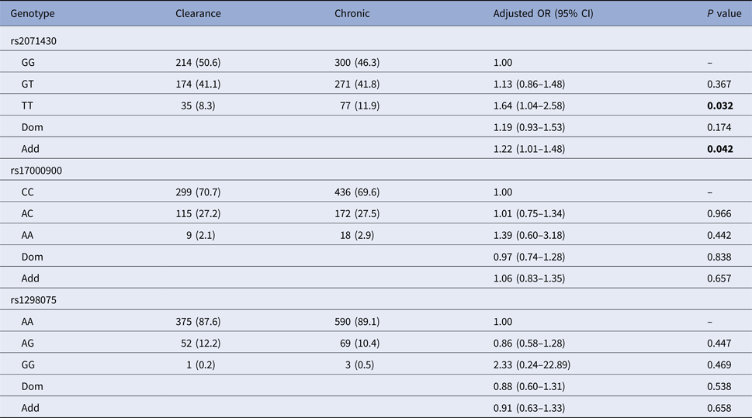Select the rs2071430 section row
The width and height of the screenshot is (752, 418).
42,40
